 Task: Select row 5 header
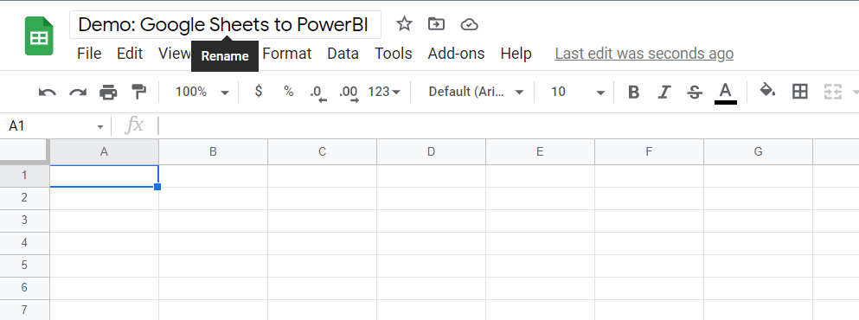(x=24, y=266)
